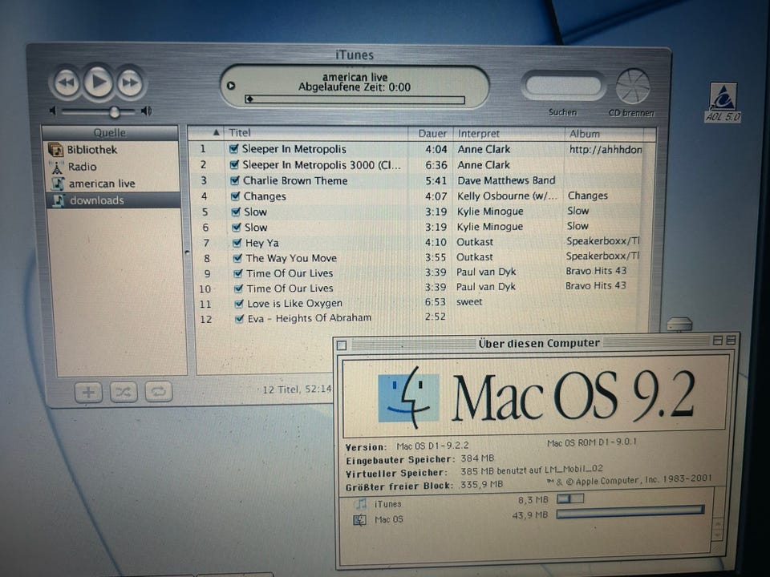Uncheck Charlie Brown Theme checkbox
770x577 pixels.
point(235,180)
